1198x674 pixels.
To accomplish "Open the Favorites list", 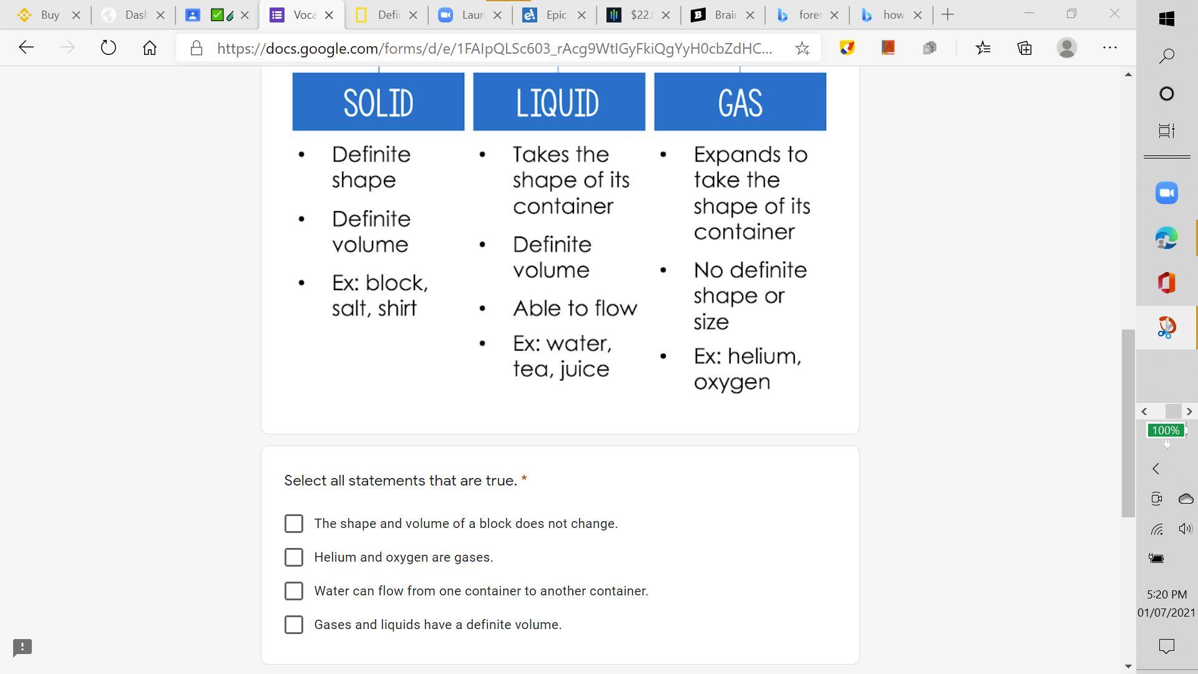I will pos(983,48).
